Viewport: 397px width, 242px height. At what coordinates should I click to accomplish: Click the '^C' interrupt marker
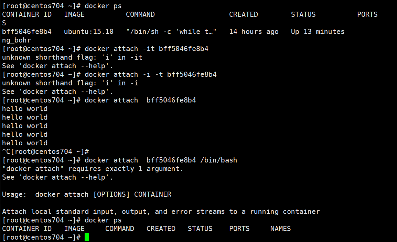[x=6, y=152]
